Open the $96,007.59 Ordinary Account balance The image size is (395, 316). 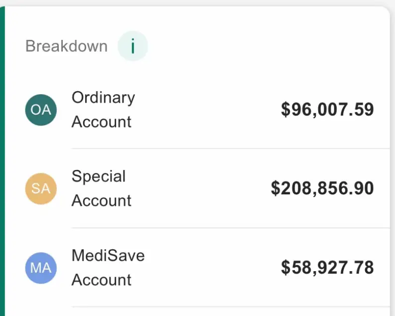327,110
